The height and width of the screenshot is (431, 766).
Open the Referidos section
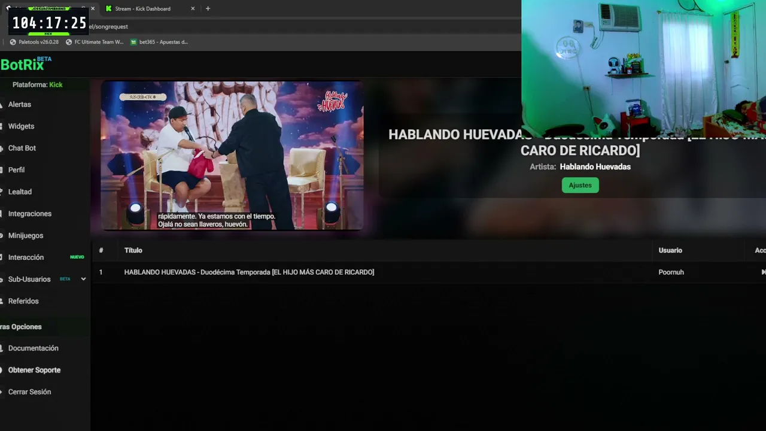(23, 301)
